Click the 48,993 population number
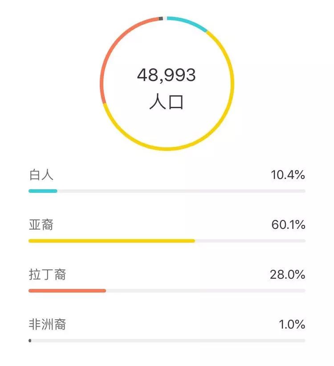Screen dimensions: 334x366 167,75
